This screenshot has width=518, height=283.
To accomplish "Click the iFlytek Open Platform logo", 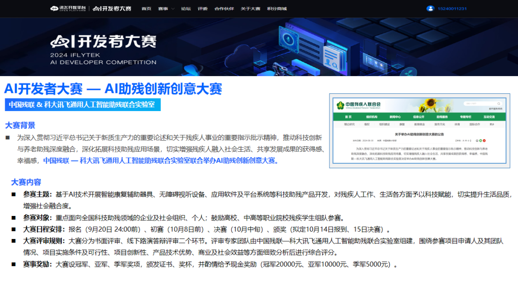I will 68,9.
